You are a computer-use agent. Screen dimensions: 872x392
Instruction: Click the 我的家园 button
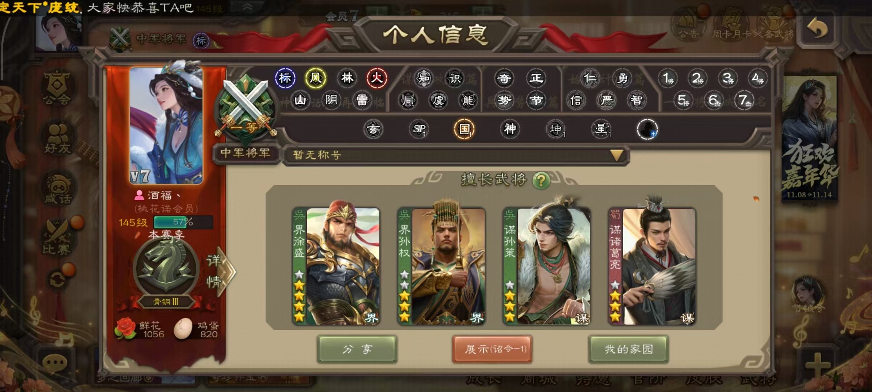click(628, 349)
